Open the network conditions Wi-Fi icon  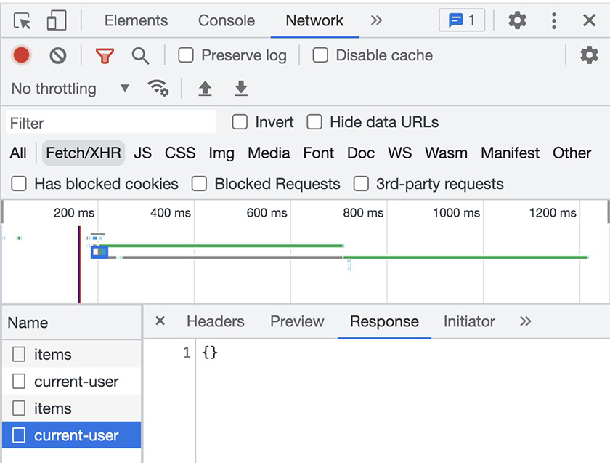click(158, 89)
